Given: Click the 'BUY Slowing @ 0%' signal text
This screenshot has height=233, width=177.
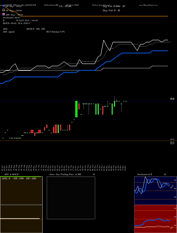Looking at the screenshot, I should [x=56, y=32].
